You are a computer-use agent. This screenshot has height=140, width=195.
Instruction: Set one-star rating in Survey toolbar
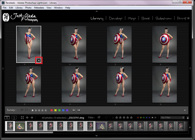[x=33, y=110]
